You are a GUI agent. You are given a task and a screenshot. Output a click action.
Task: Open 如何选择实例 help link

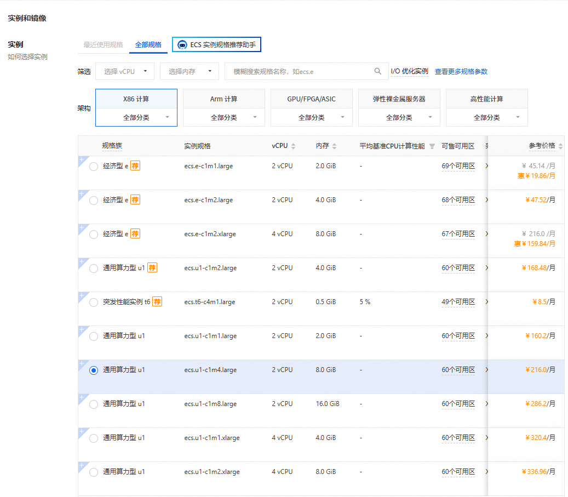[x=27, y=57]
